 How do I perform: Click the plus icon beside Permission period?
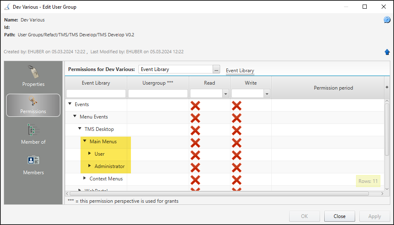coord(387,87)
